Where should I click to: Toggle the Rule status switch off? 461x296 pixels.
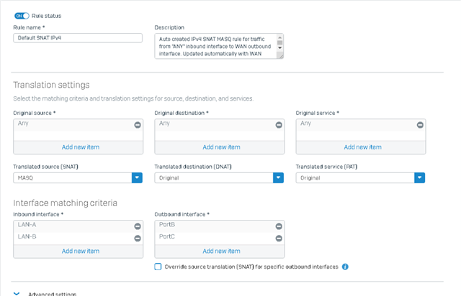(22, 16)
